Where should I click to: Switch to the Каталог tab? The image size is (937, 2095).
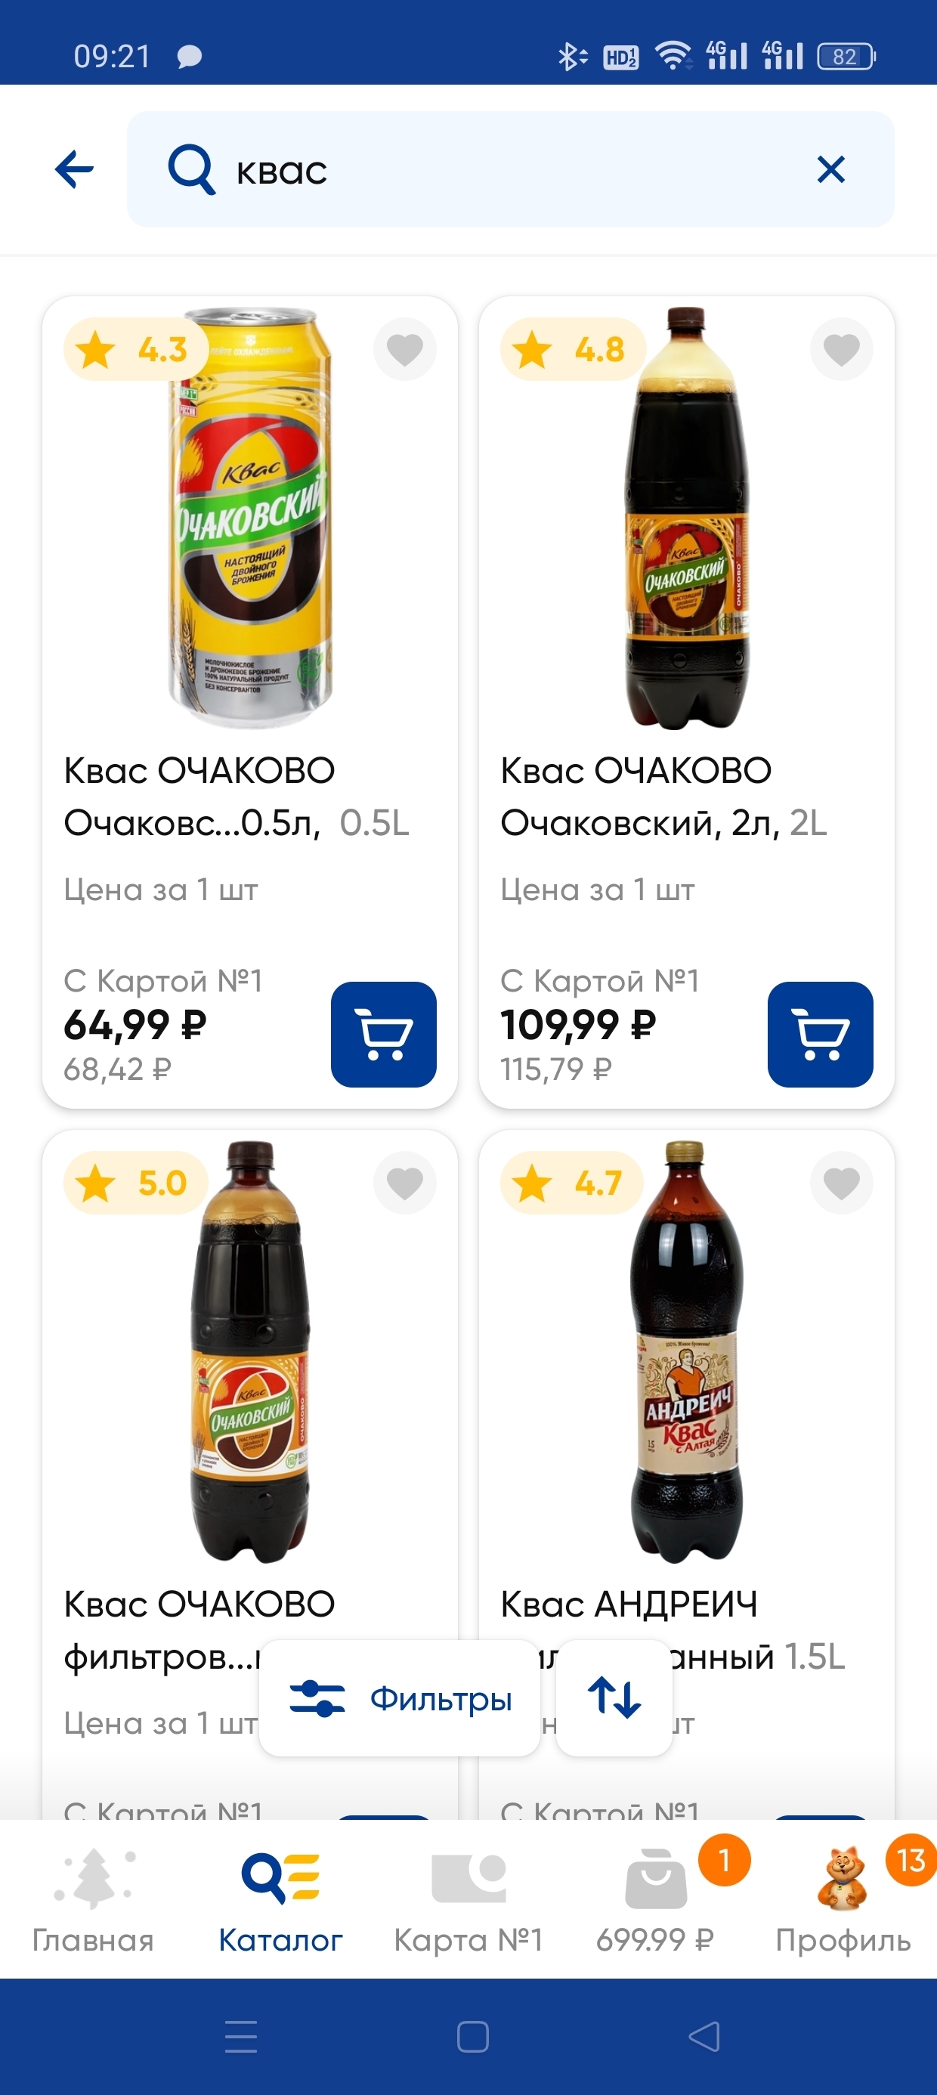[x=280, y=1900]
